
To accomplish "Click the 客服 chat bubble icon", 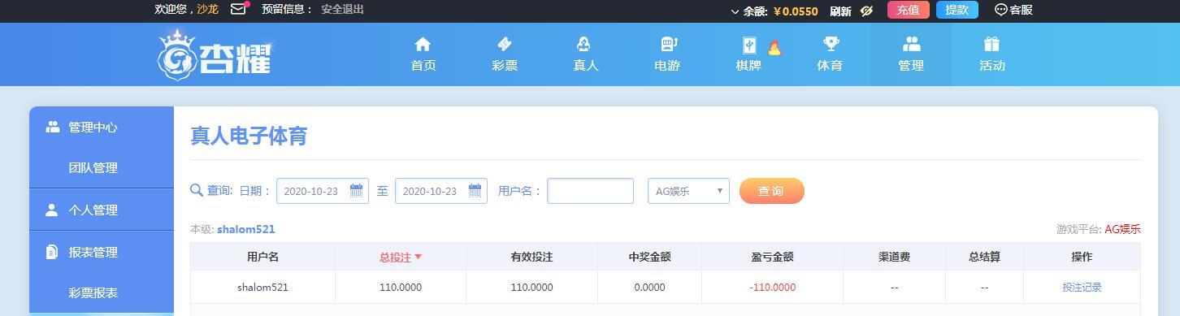I will point(1000,10).
